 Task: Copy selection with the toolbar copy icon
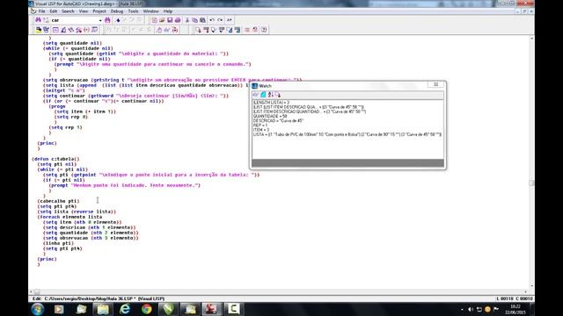point(195,20)
